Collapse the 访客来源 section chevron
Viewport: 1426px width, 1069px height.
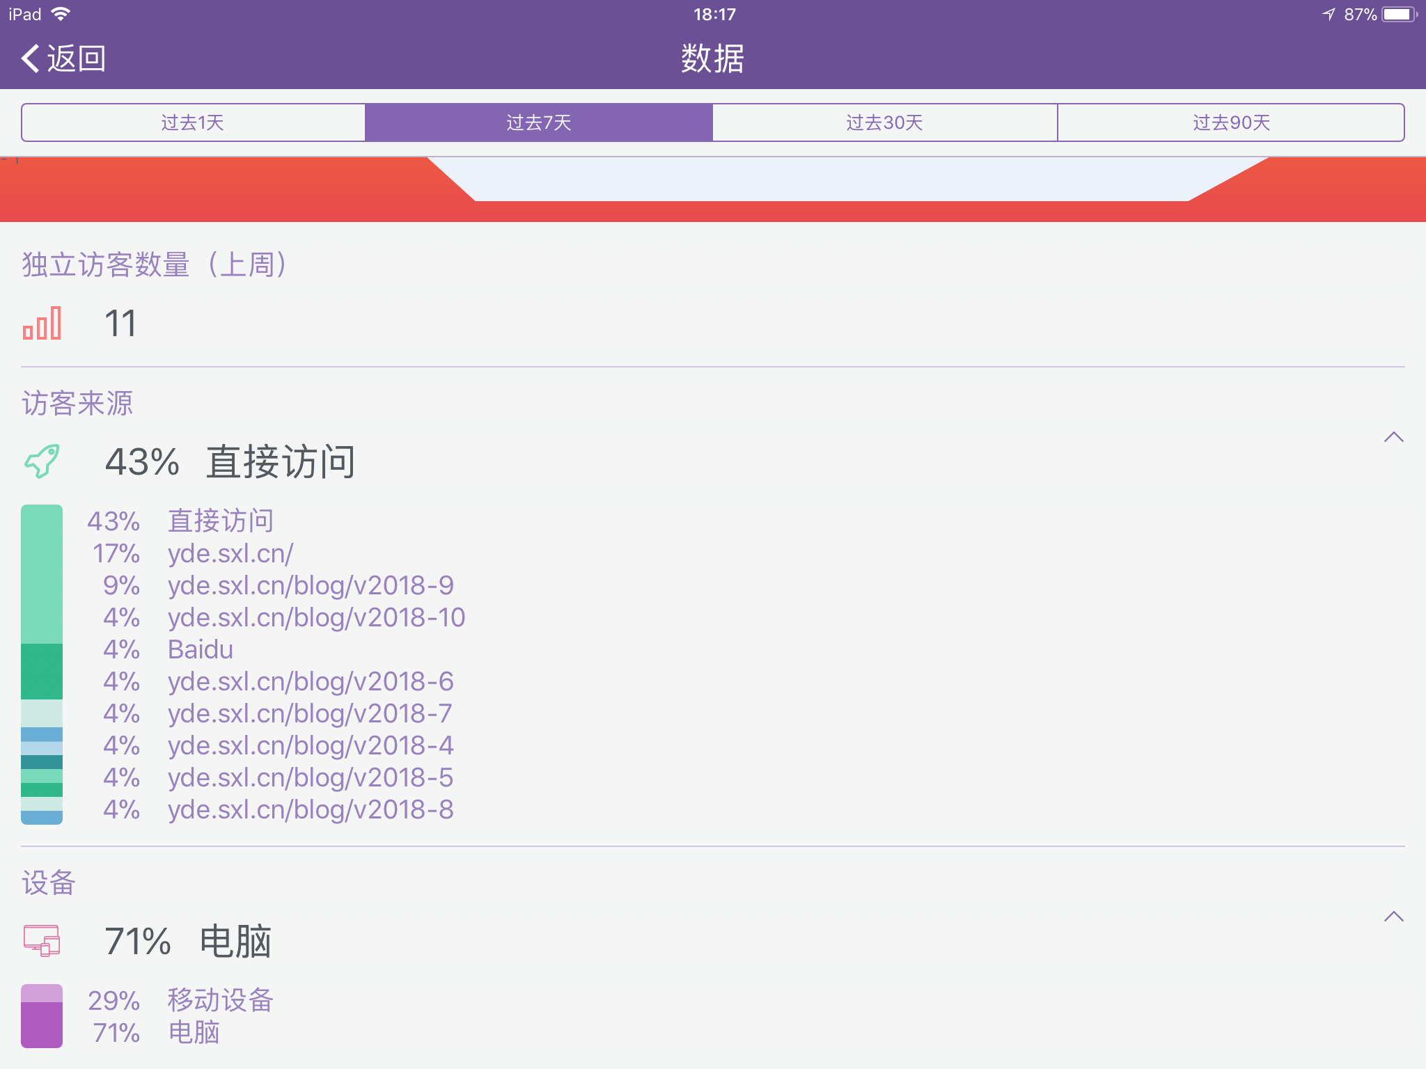click(1393, 437)
